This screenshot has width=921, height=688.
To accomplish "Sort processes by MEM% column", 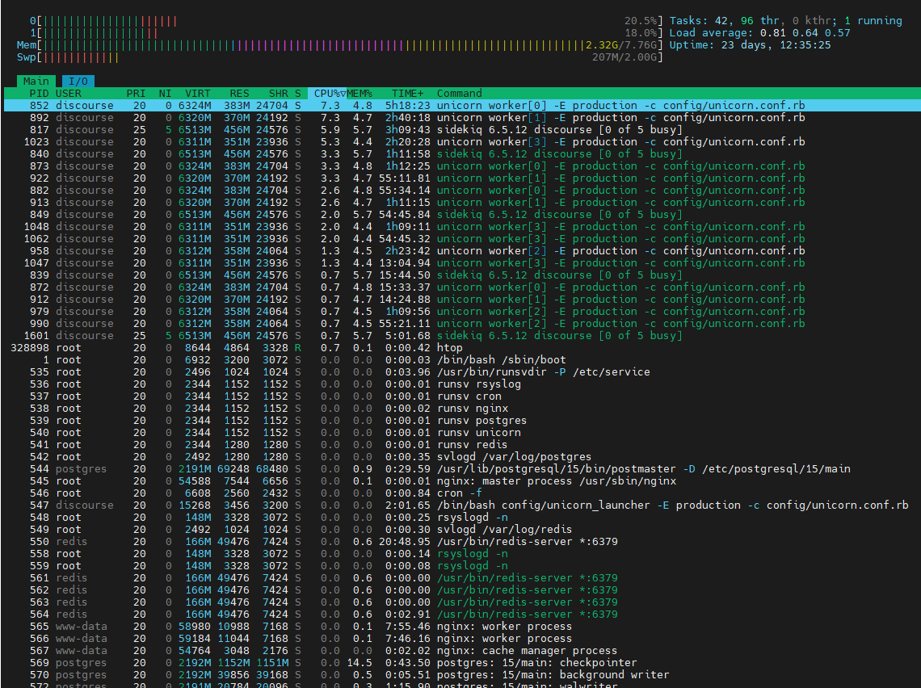I will (360, 94).
